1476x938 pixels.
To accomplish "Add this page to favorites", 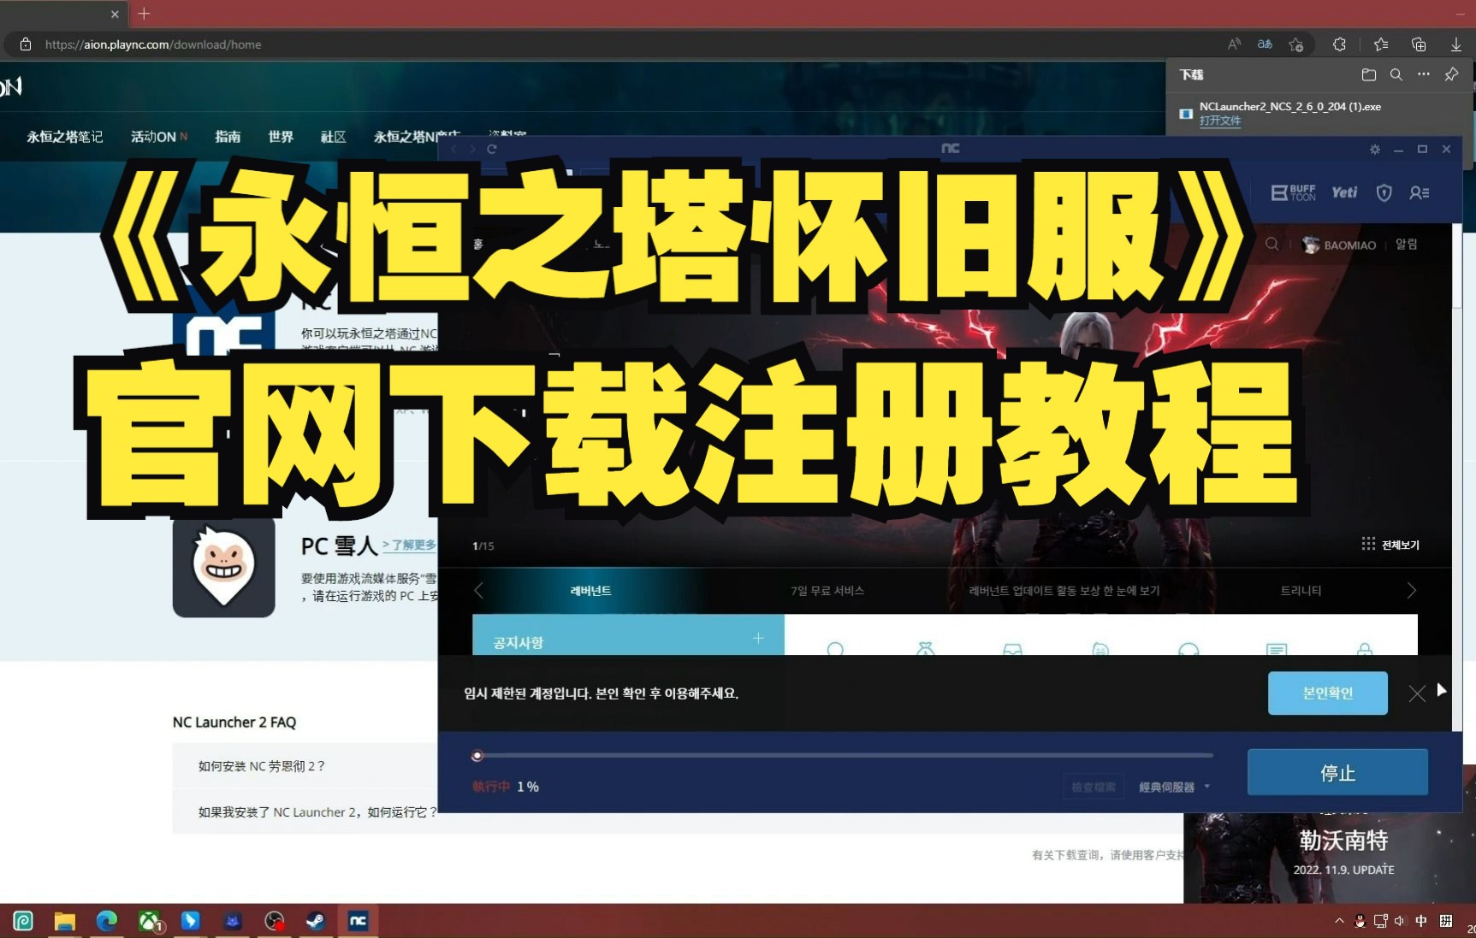I will (1296, 44).
